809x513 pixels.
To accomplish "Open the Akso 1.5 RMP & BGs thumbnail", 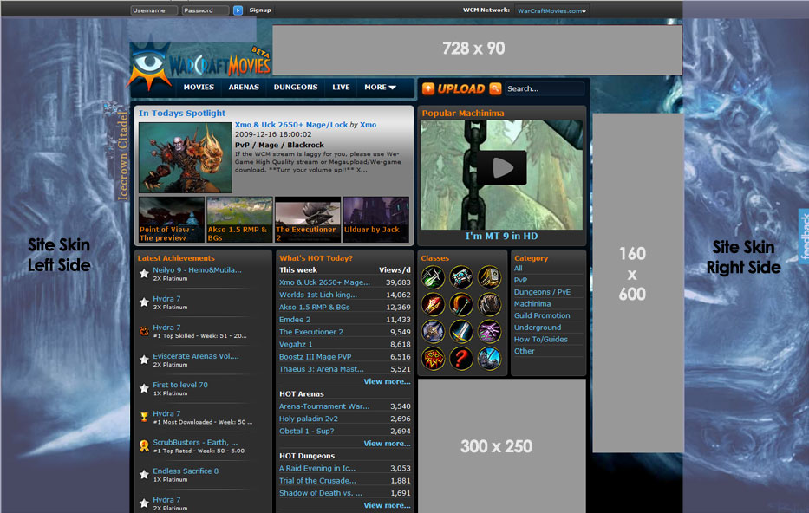I will pyautogui.click(x=239, y=219).
